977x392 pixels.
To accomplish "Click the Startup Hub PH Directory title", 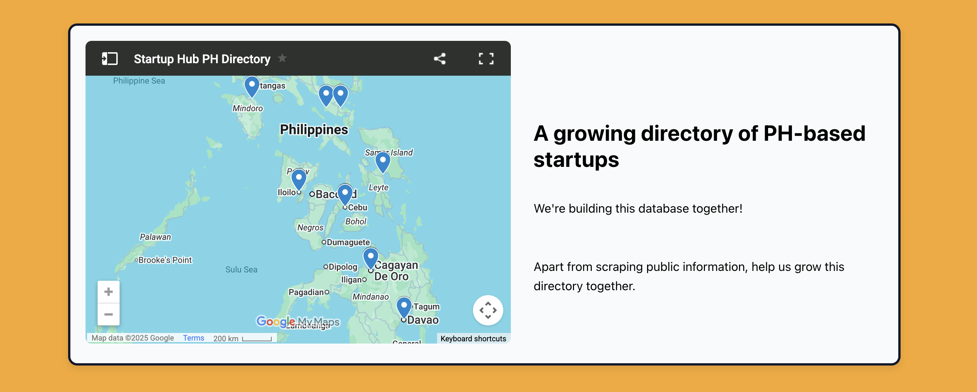I will pyautogui.click(x=202, y=59).
